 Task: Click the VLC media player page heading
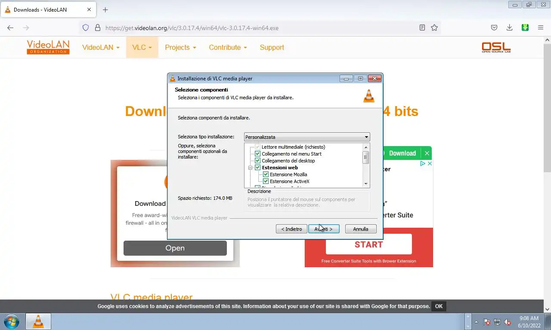(x=152, y=297)
